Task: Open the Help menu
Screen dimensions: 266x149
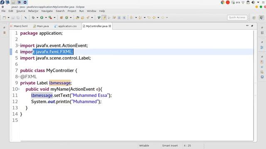Action: coord(102,11)
